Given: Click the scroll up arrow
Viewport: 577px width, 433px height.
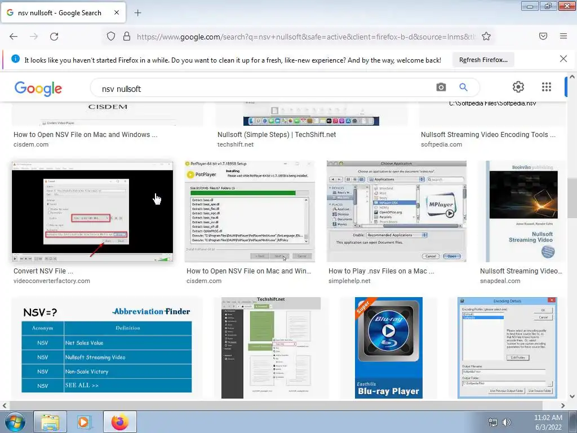Looking at the screenshot, I should click(x=572, y=77).
